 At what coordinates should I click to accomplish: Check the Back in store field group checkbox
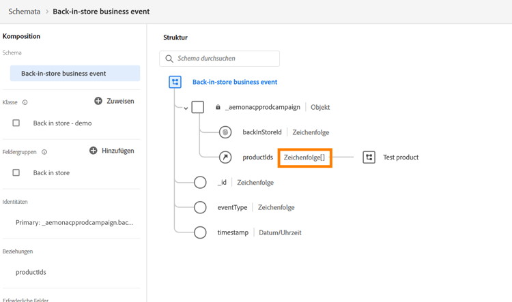pyautogui.click(x=16, y=173)
